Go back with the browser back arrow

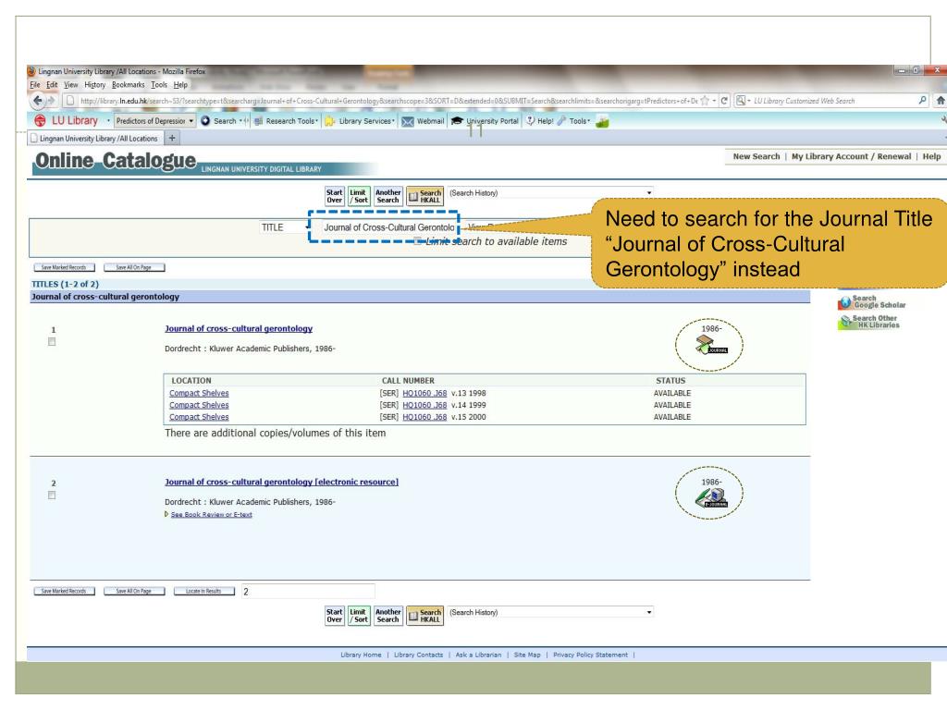coord(38,101)
